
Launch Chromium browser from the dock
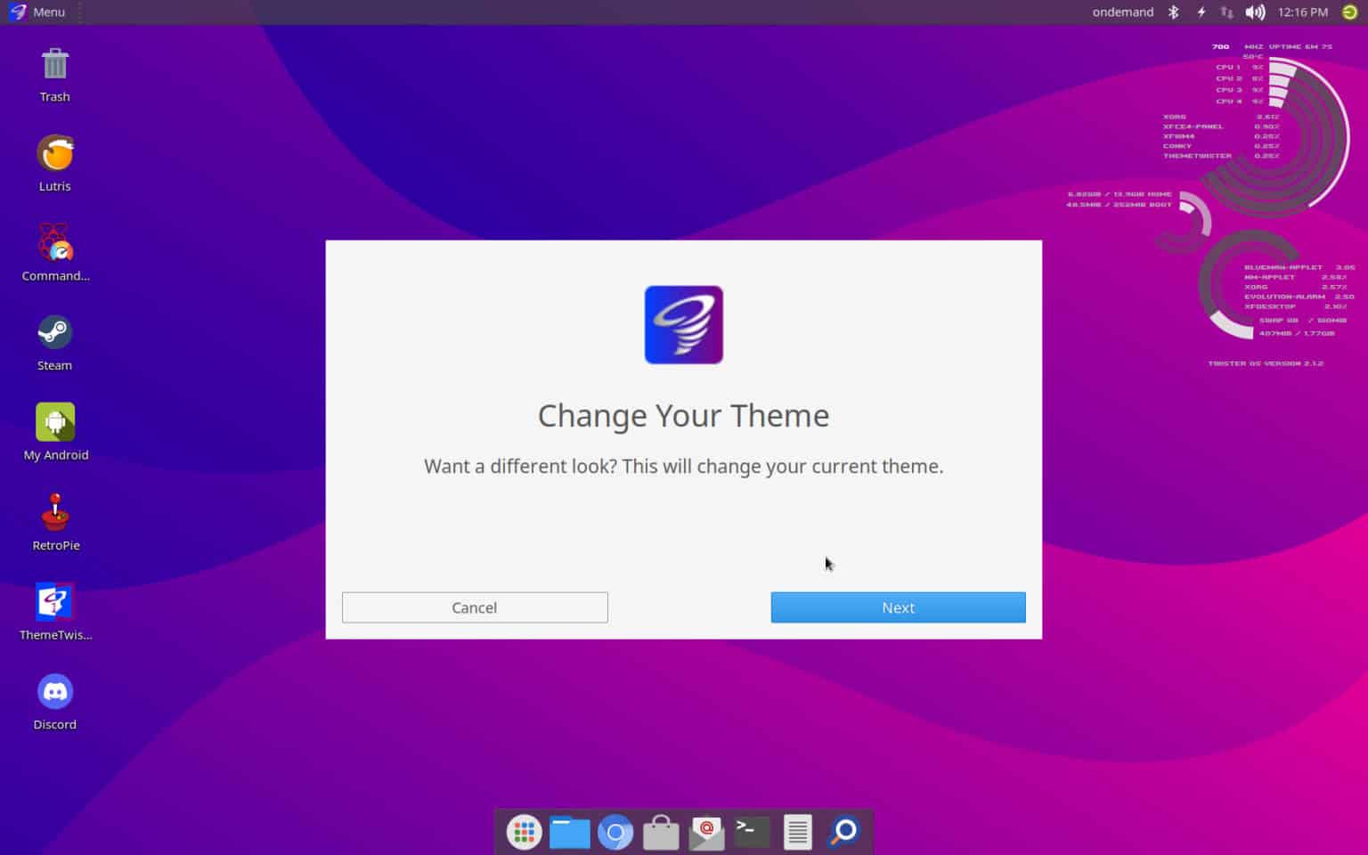615,832
